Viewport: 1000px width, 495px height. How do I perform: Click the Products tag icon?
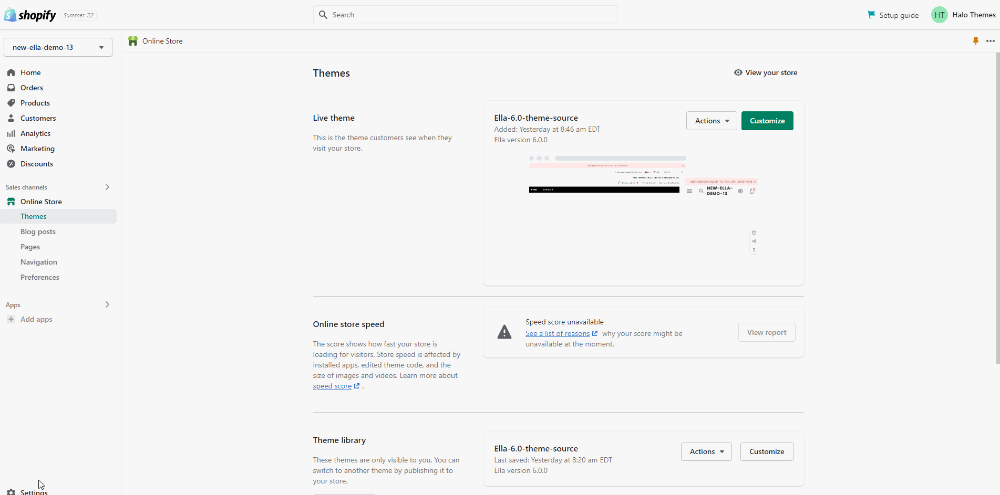click(11, 103)
